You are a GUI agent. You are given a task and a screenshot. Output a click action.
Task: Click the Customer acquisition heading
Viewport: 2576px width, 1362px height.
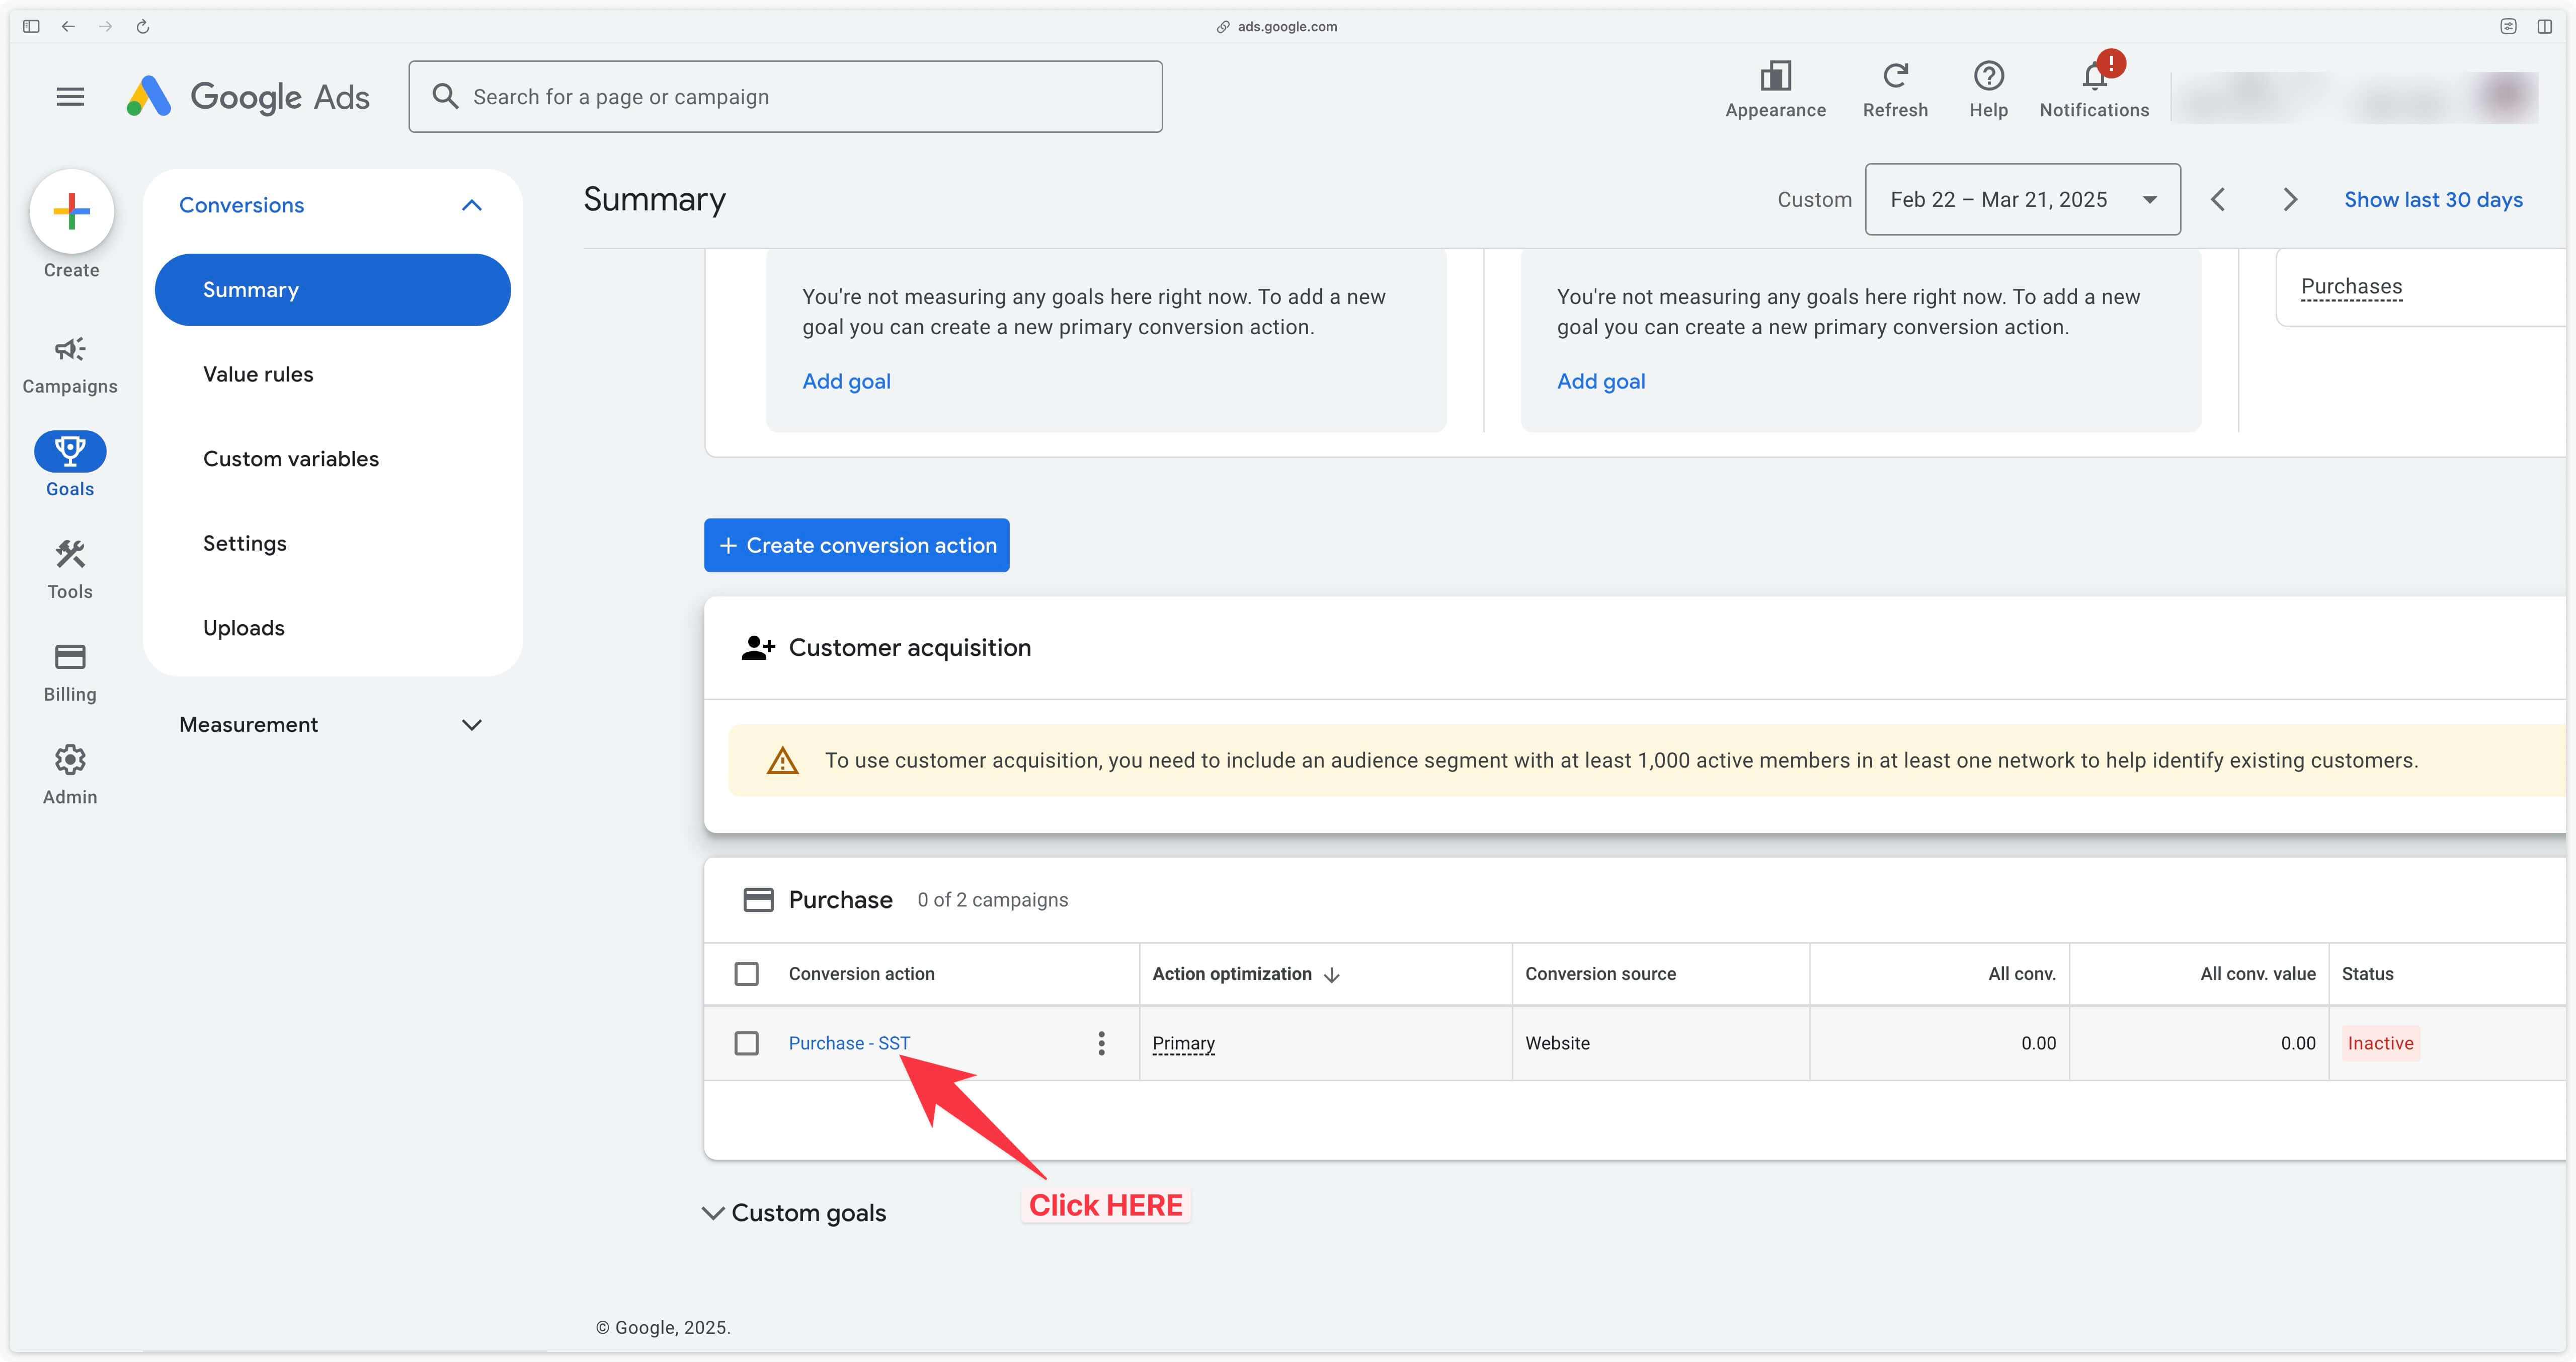click(909, 647)
